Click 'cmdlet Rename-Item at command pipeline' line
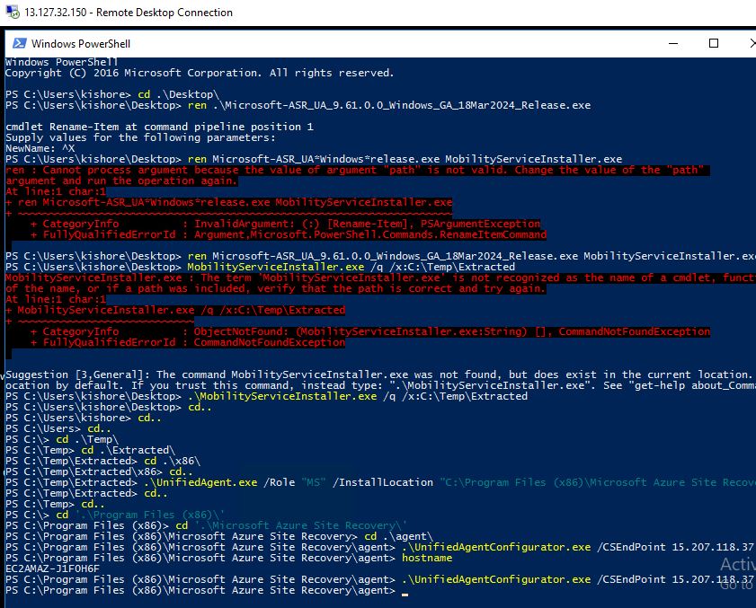 tap(159, 127)
